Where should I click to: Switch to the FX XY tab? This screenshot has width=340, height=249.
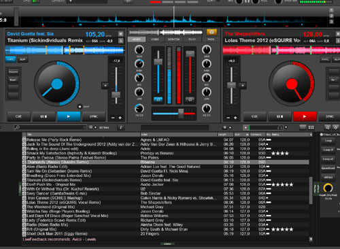click(x=192, y=39)
